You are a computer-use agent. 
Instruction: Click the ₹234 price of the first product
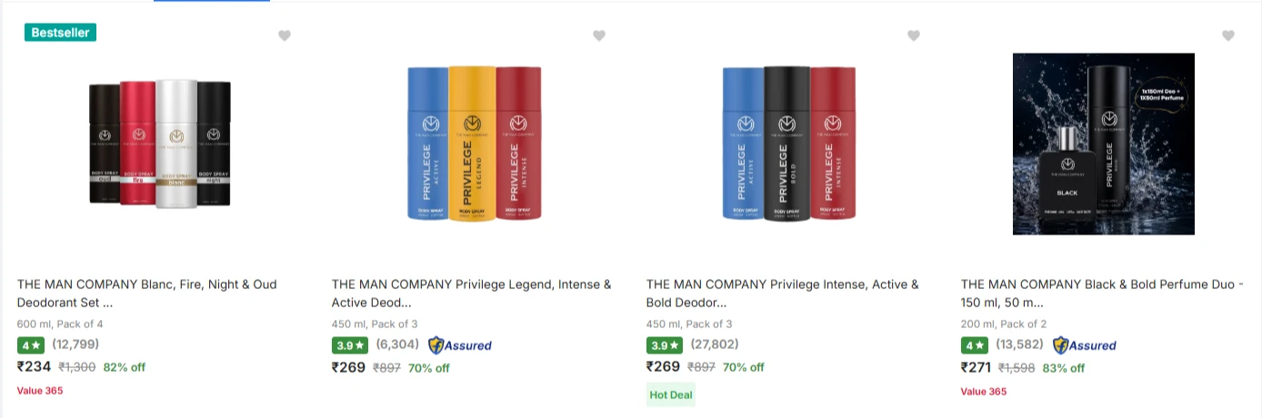coord(35,367)
